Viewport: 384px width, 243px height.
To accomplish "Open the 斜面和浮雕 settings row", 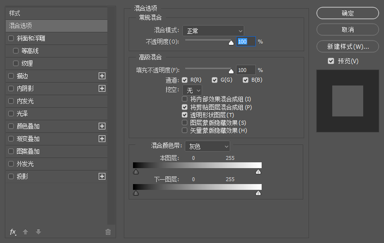I will (57, 38).
